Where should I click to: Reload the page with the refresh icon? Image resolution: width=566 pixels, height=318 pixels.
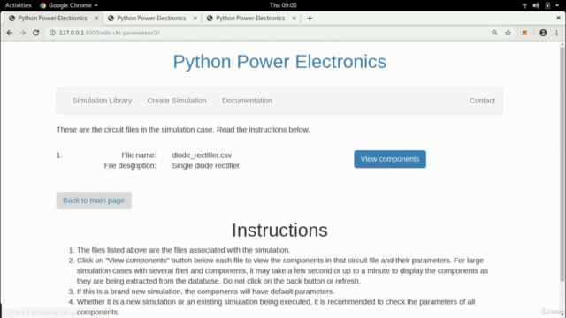[35, 33]
